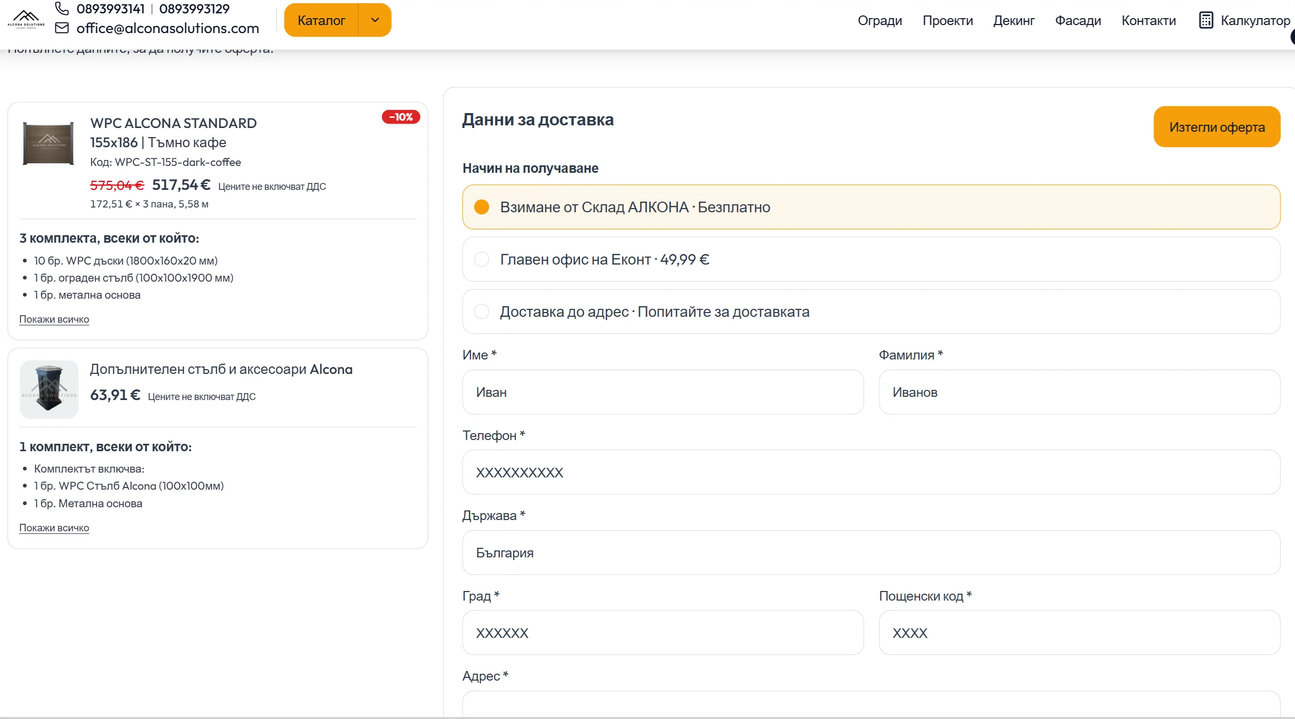Screen dimensions: 1295x719
Task: Expand Покажи всичко under 3 комплекта
Action: [54, 319]
